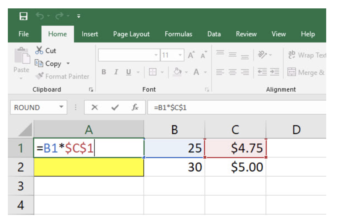
Task: Open the Name Box dropdown arrow
Action: [61, 108]
